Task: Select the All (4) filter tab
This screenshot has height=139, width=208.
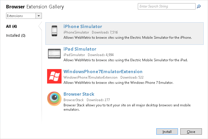Action: [x=12, y=26]
